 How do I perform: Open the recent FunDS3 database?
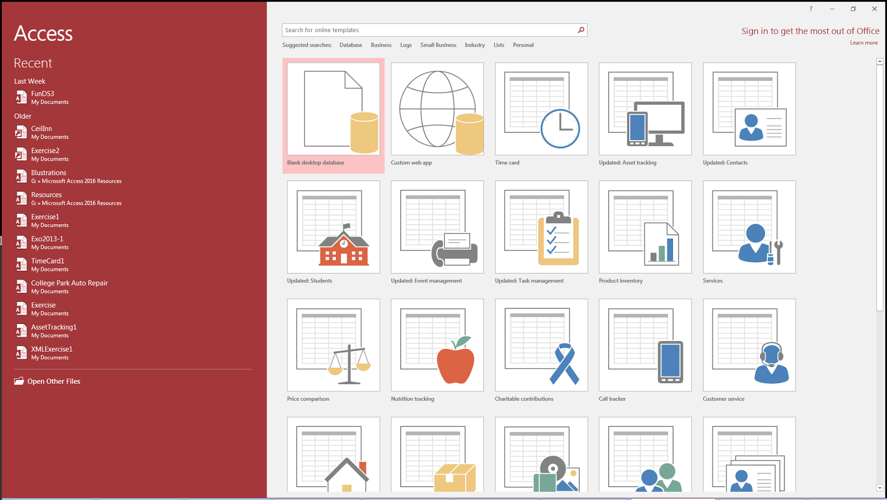[44, 94]
